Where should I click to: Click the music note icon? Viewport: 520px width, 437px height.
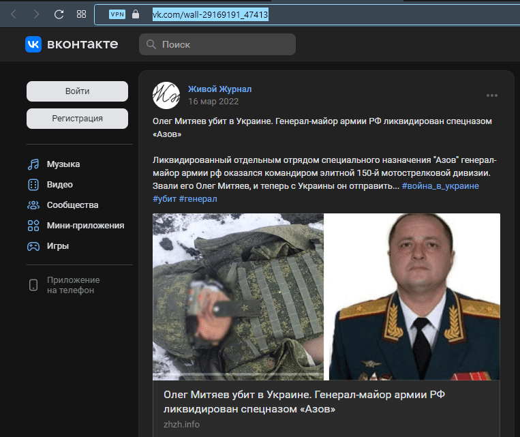click(33, 164)
